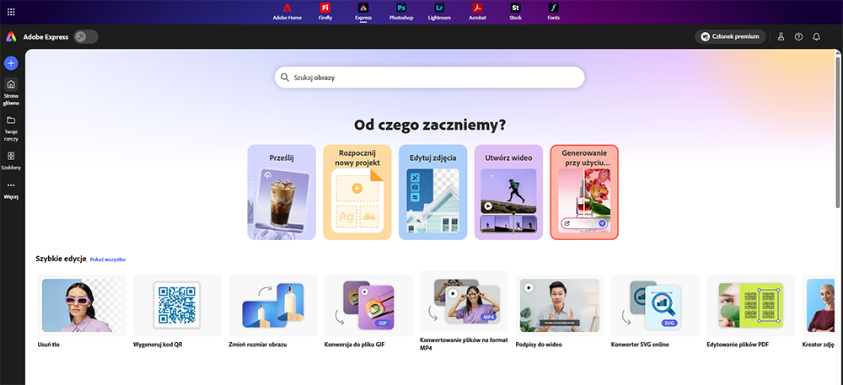Click the search magnifier icon
Viewport: 843px width, 385px height.
point(285,78)
